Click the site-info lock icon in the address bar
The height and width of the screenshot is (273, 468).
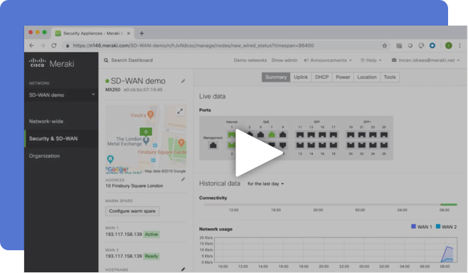pos(68,45)
